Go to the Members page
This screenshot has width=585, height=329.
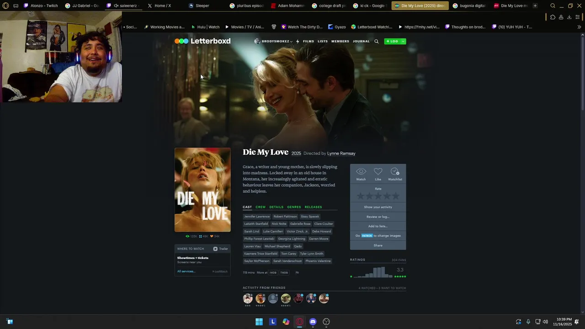(340, 41)
